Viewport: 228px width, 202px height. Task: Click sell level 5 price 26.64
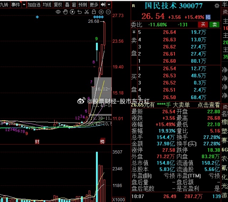169,32
